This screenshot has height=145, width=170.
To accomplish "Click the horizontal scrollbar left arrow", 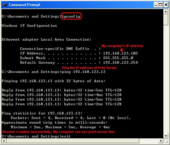I will tap(4, 141).
